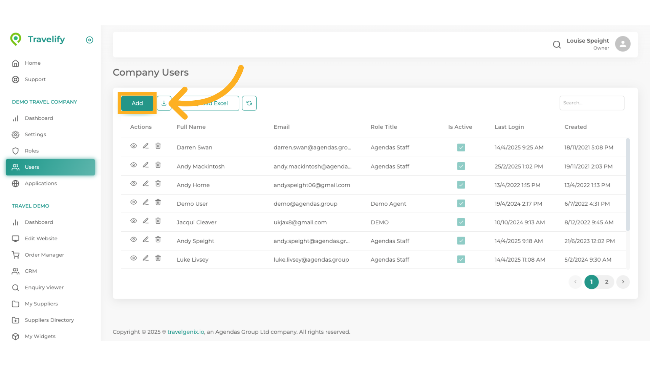Open search with top magnifier icon
This screenshot has width=650, height=366.
coord(557,44)
